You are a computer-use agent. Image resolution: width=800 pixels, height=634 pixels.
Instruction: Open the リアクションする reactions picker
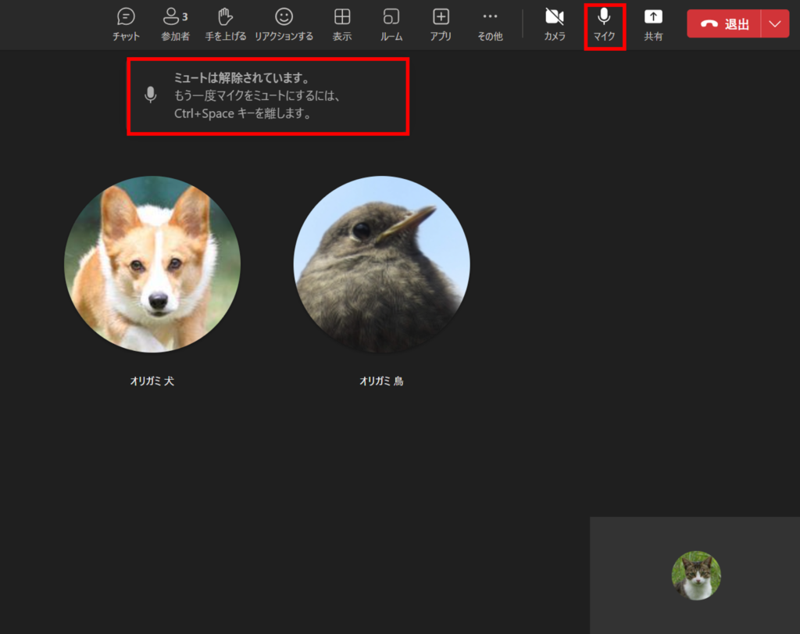tap(284, 24)
